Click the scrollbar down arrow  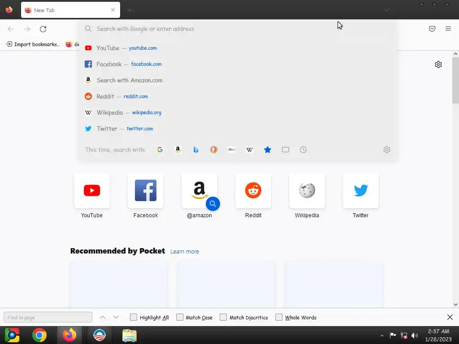pyautogui.click(x=455, y=305)
